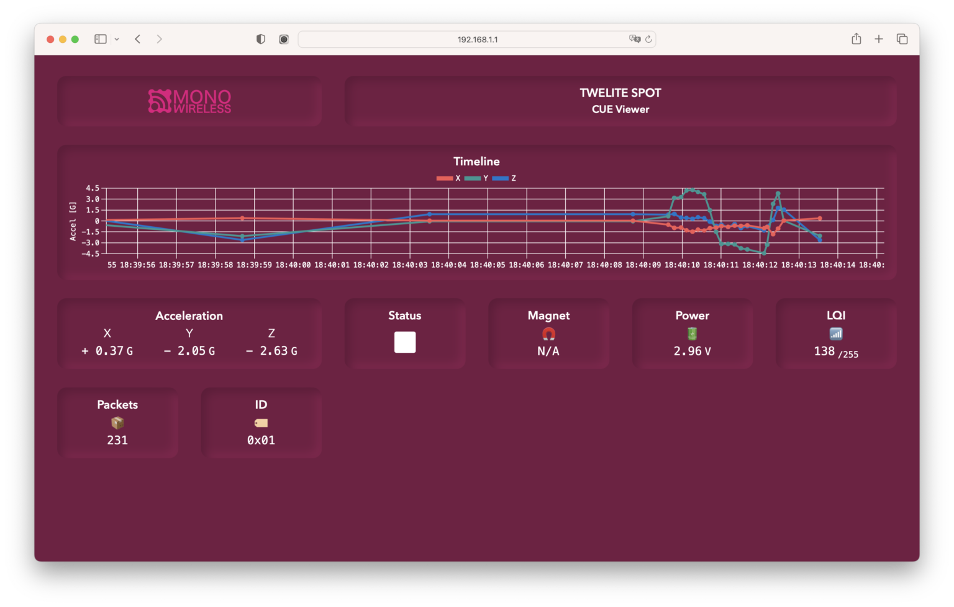
Task: Click the back navigation arrow
Action: 137,39
